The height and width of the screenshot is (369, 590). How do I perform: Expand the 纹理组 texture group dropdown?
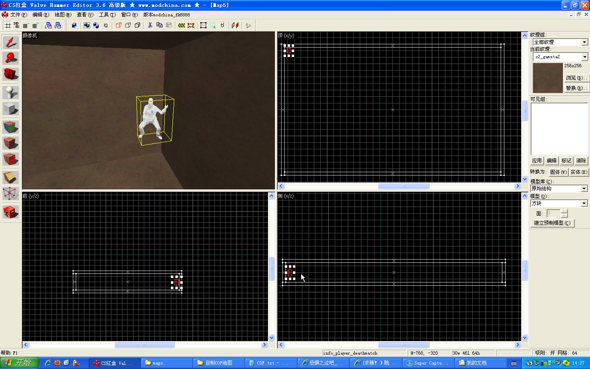click(x=585, y=42)
